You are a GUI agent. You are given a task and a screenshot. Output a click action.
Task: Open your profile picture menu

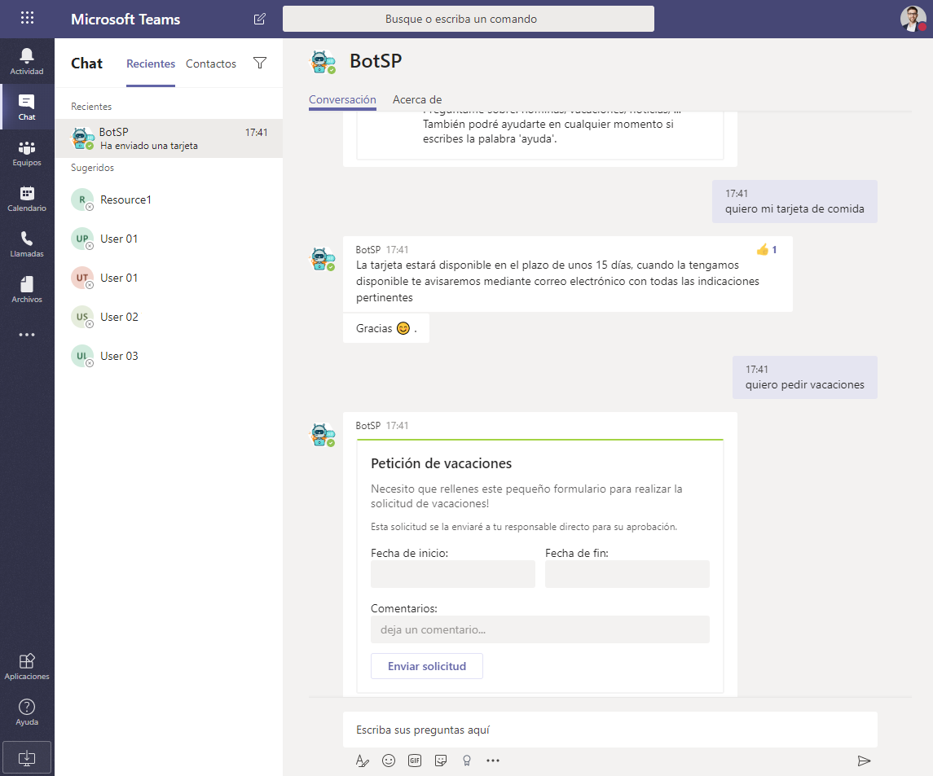pos(913,18)
